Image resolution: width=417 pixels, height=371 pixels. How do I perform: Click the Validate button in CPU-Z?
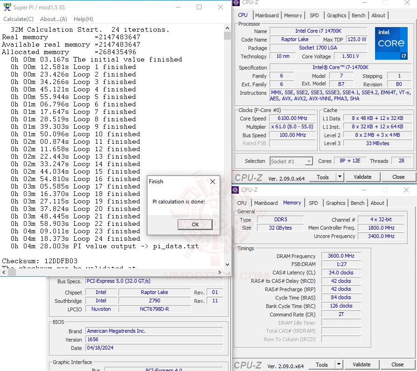tap(362, 177)
